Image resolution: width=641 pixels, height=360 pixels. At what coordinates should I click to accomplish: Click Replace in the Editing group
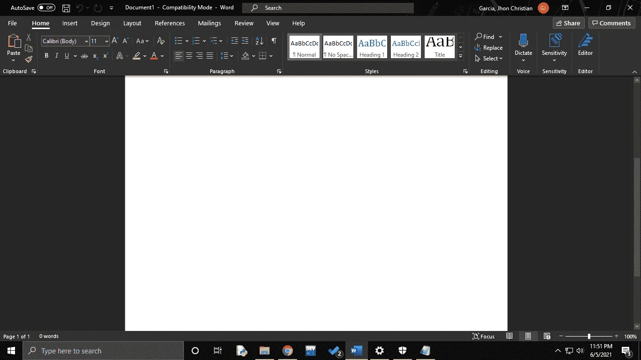tap(488, 47)
